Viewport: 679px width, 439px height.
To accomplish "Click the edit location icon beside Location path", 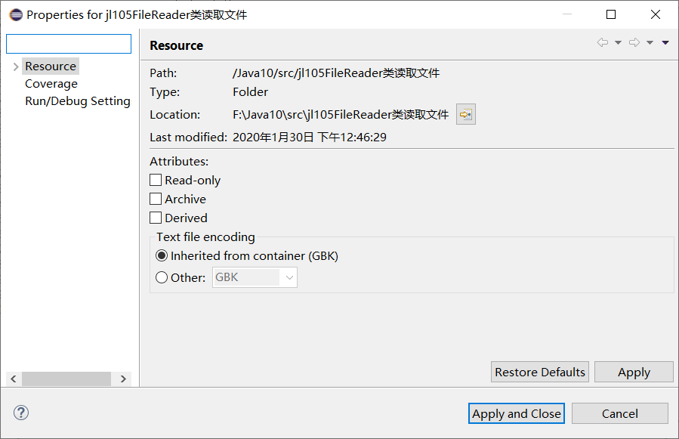I will 465,114.
